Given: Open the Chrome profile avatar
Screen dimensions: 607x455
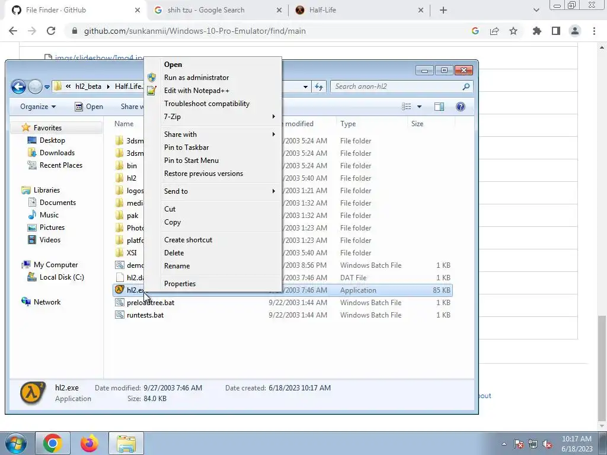Looking at the screenshot, I should pyautogui.click(x=575, y=31).
